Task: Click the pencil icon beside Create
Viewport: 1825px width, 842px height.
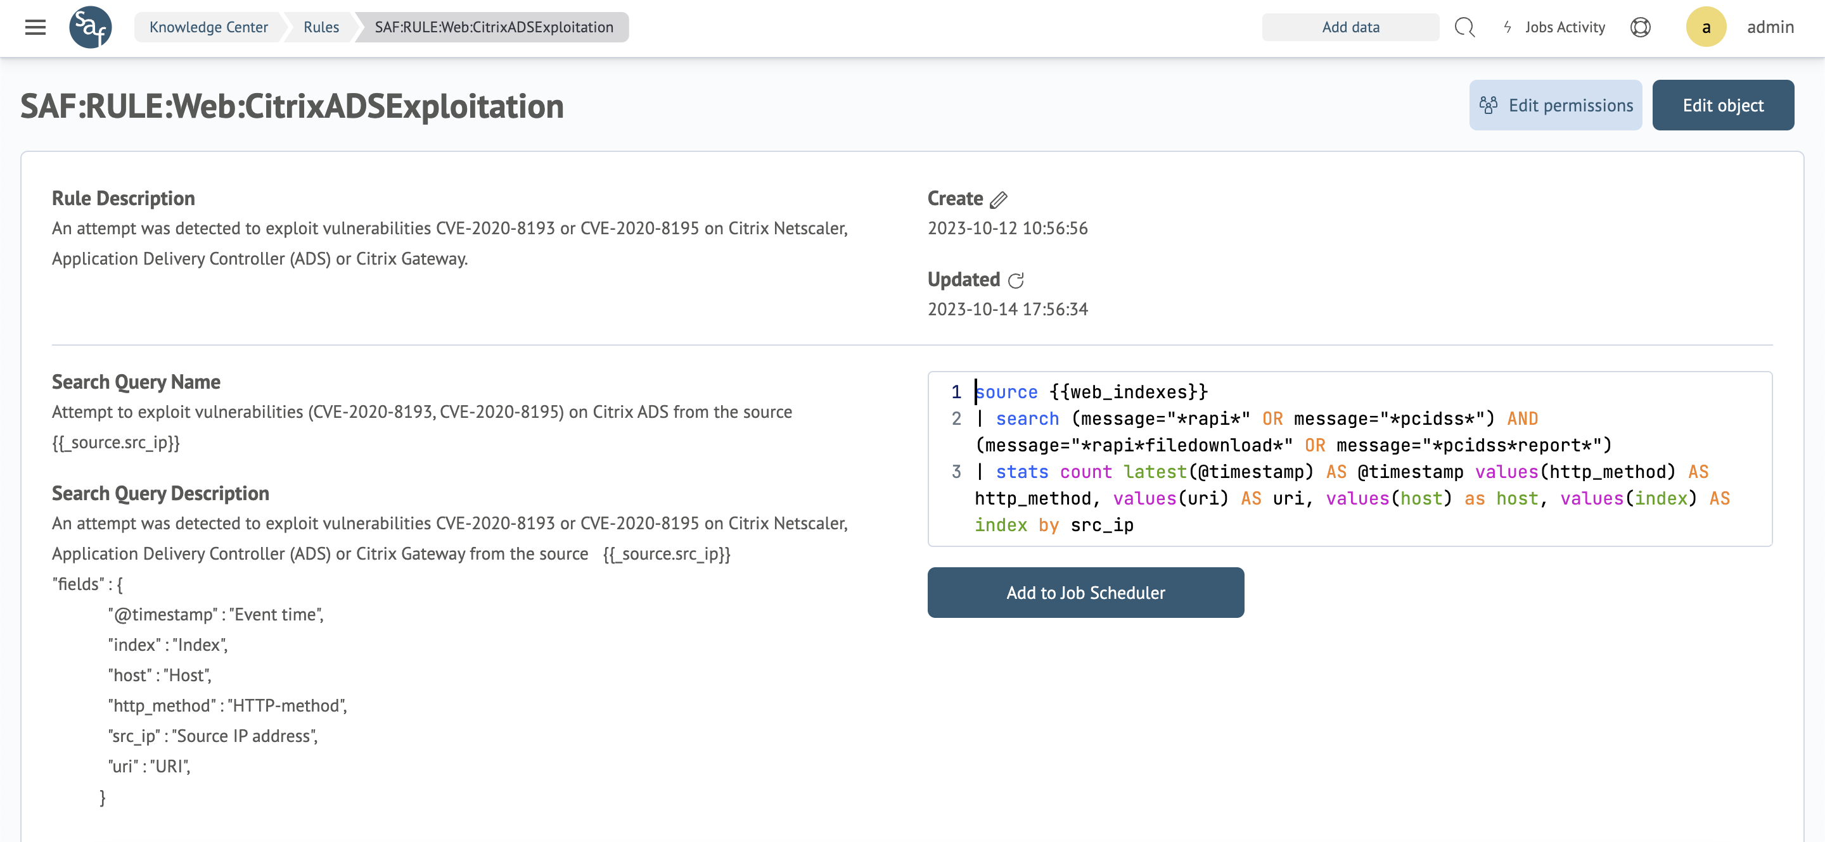Action: point(998,199)
